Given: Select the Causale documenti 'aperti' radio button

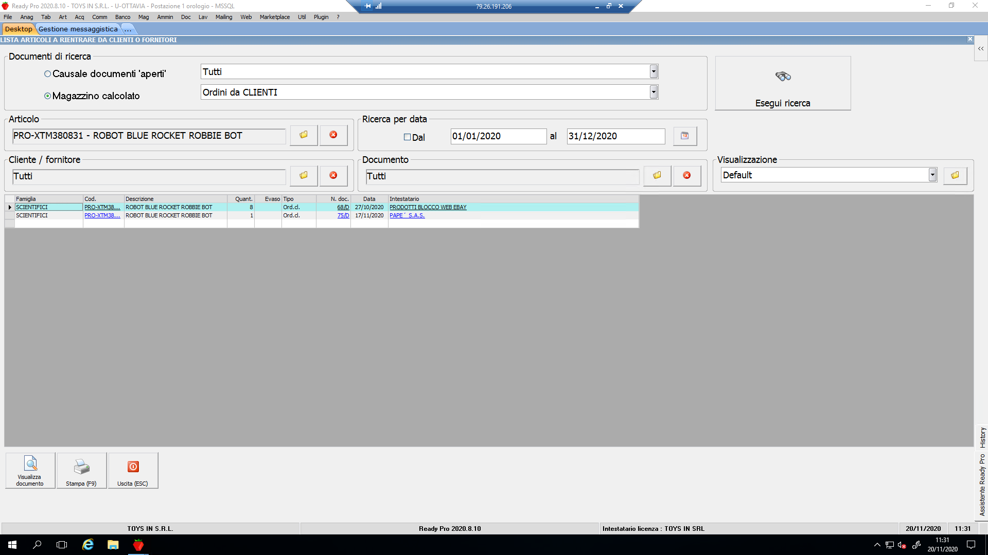Looking at the screenshot, I should pos(48,74).
